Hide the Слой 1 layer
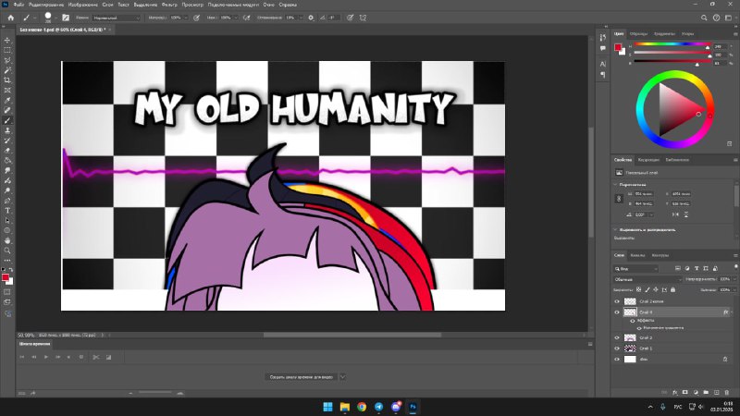 point(617,349)
